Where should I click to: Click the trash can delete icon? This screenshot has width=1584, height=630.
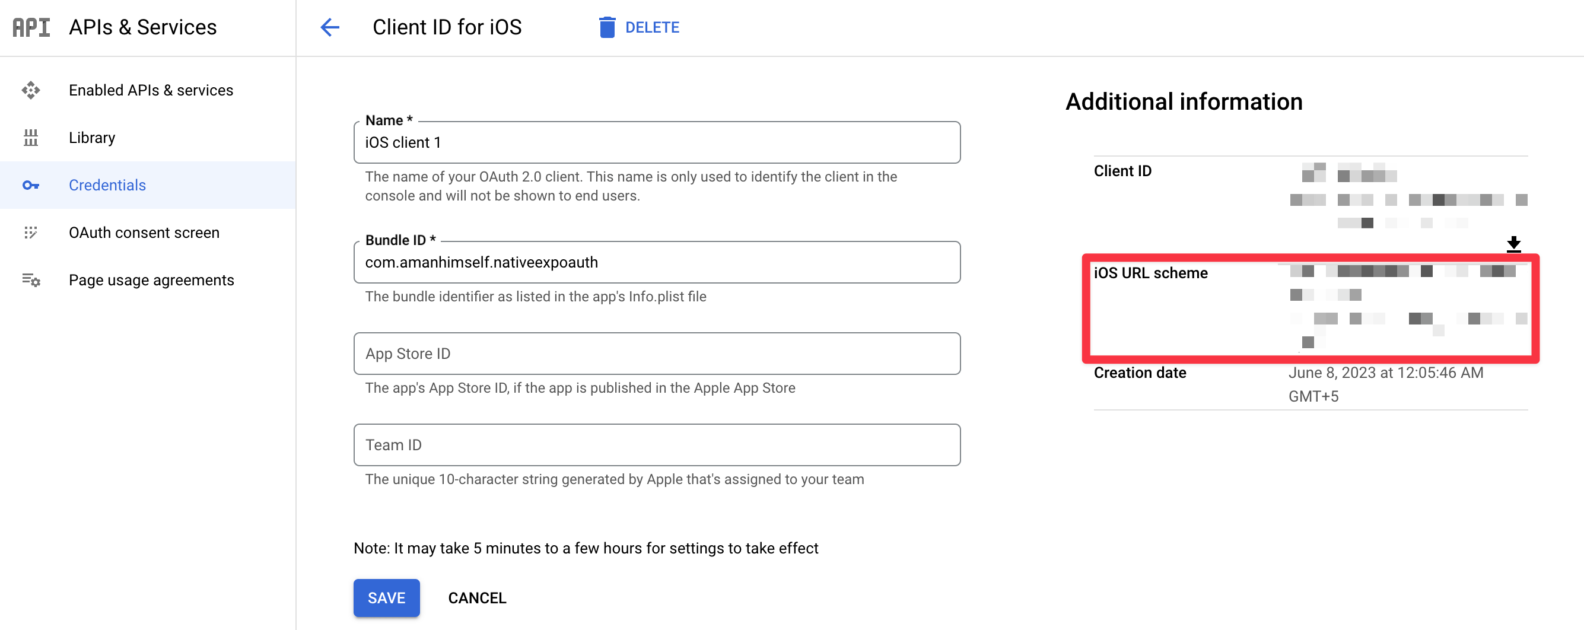pos(607,27)
